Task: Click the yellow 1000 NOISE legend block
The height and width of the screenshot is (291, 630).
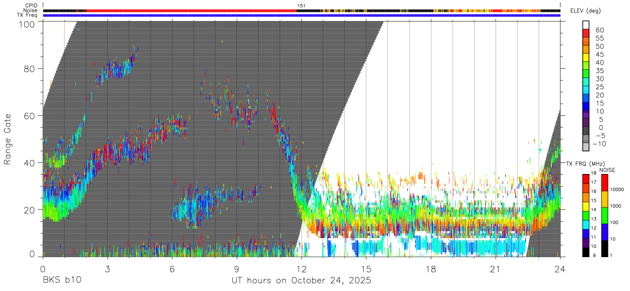Action: (x=604, y=199)
